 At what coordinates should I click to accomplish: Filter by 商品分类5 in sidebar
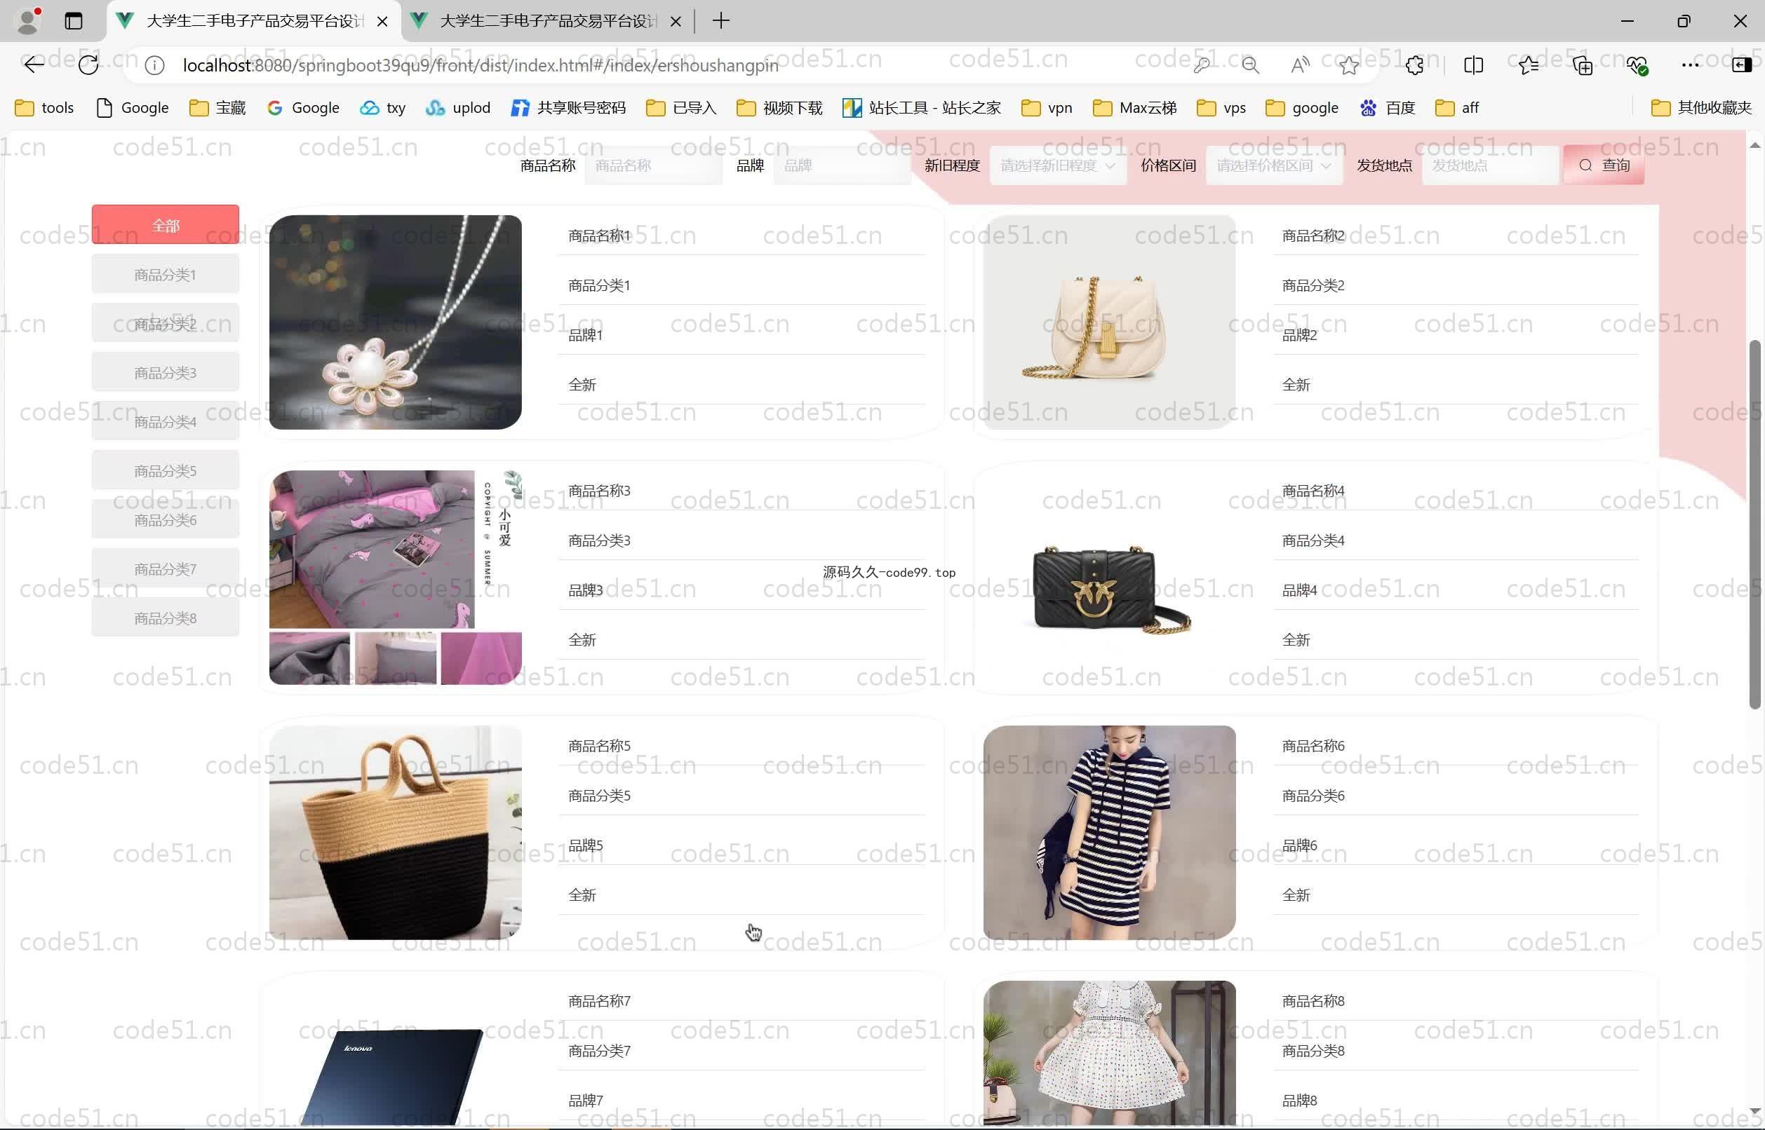(165, 471)
